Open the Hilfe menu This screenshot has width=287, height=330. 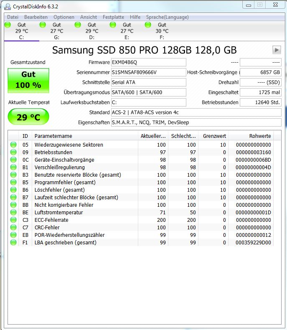click(135, 17)
